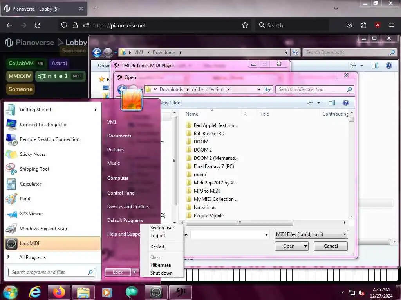This screenshot has height=300, width=401.
Task: Click TMIDI bass clef taskbar button
Action: (181, 292)
